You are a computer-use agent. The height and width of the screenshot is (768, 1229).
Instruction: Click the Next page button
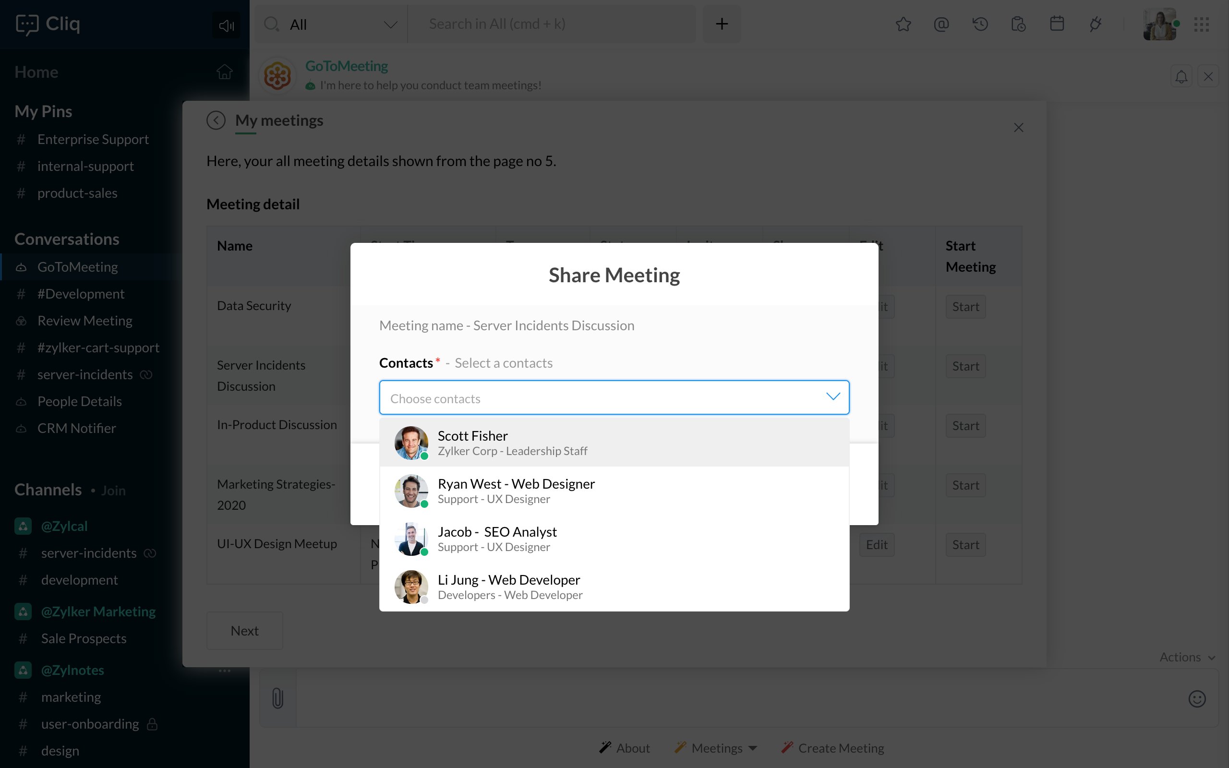click(x=245, y=630)
